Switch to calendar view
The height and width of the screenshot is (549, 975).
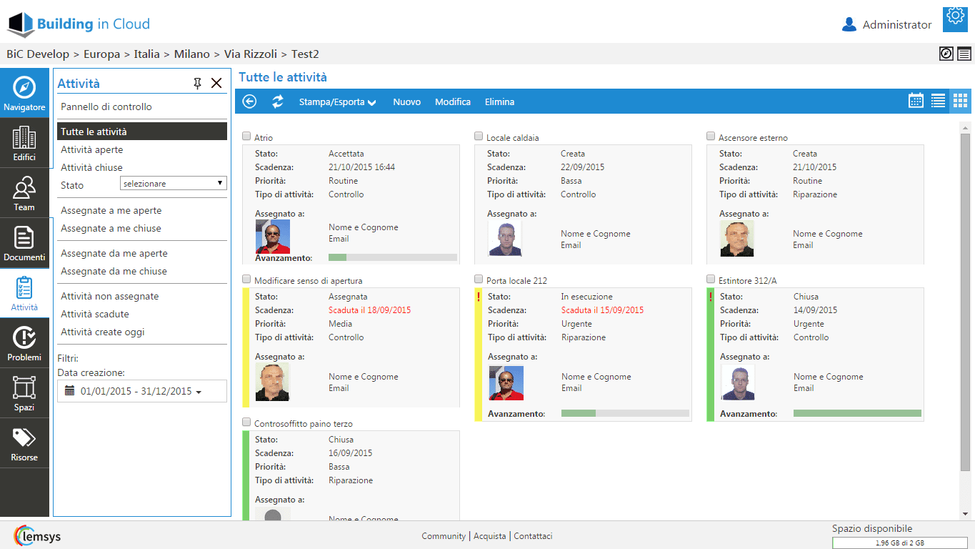coord(916,101)
